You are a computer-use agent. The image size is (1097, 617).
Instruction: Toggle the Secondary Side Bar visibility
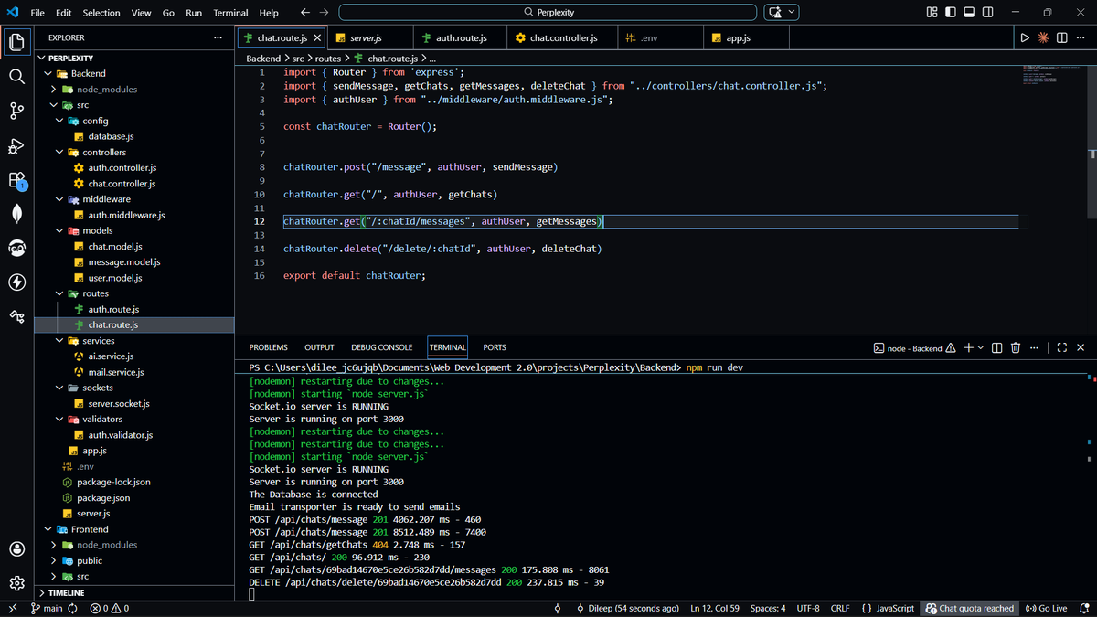987,12
